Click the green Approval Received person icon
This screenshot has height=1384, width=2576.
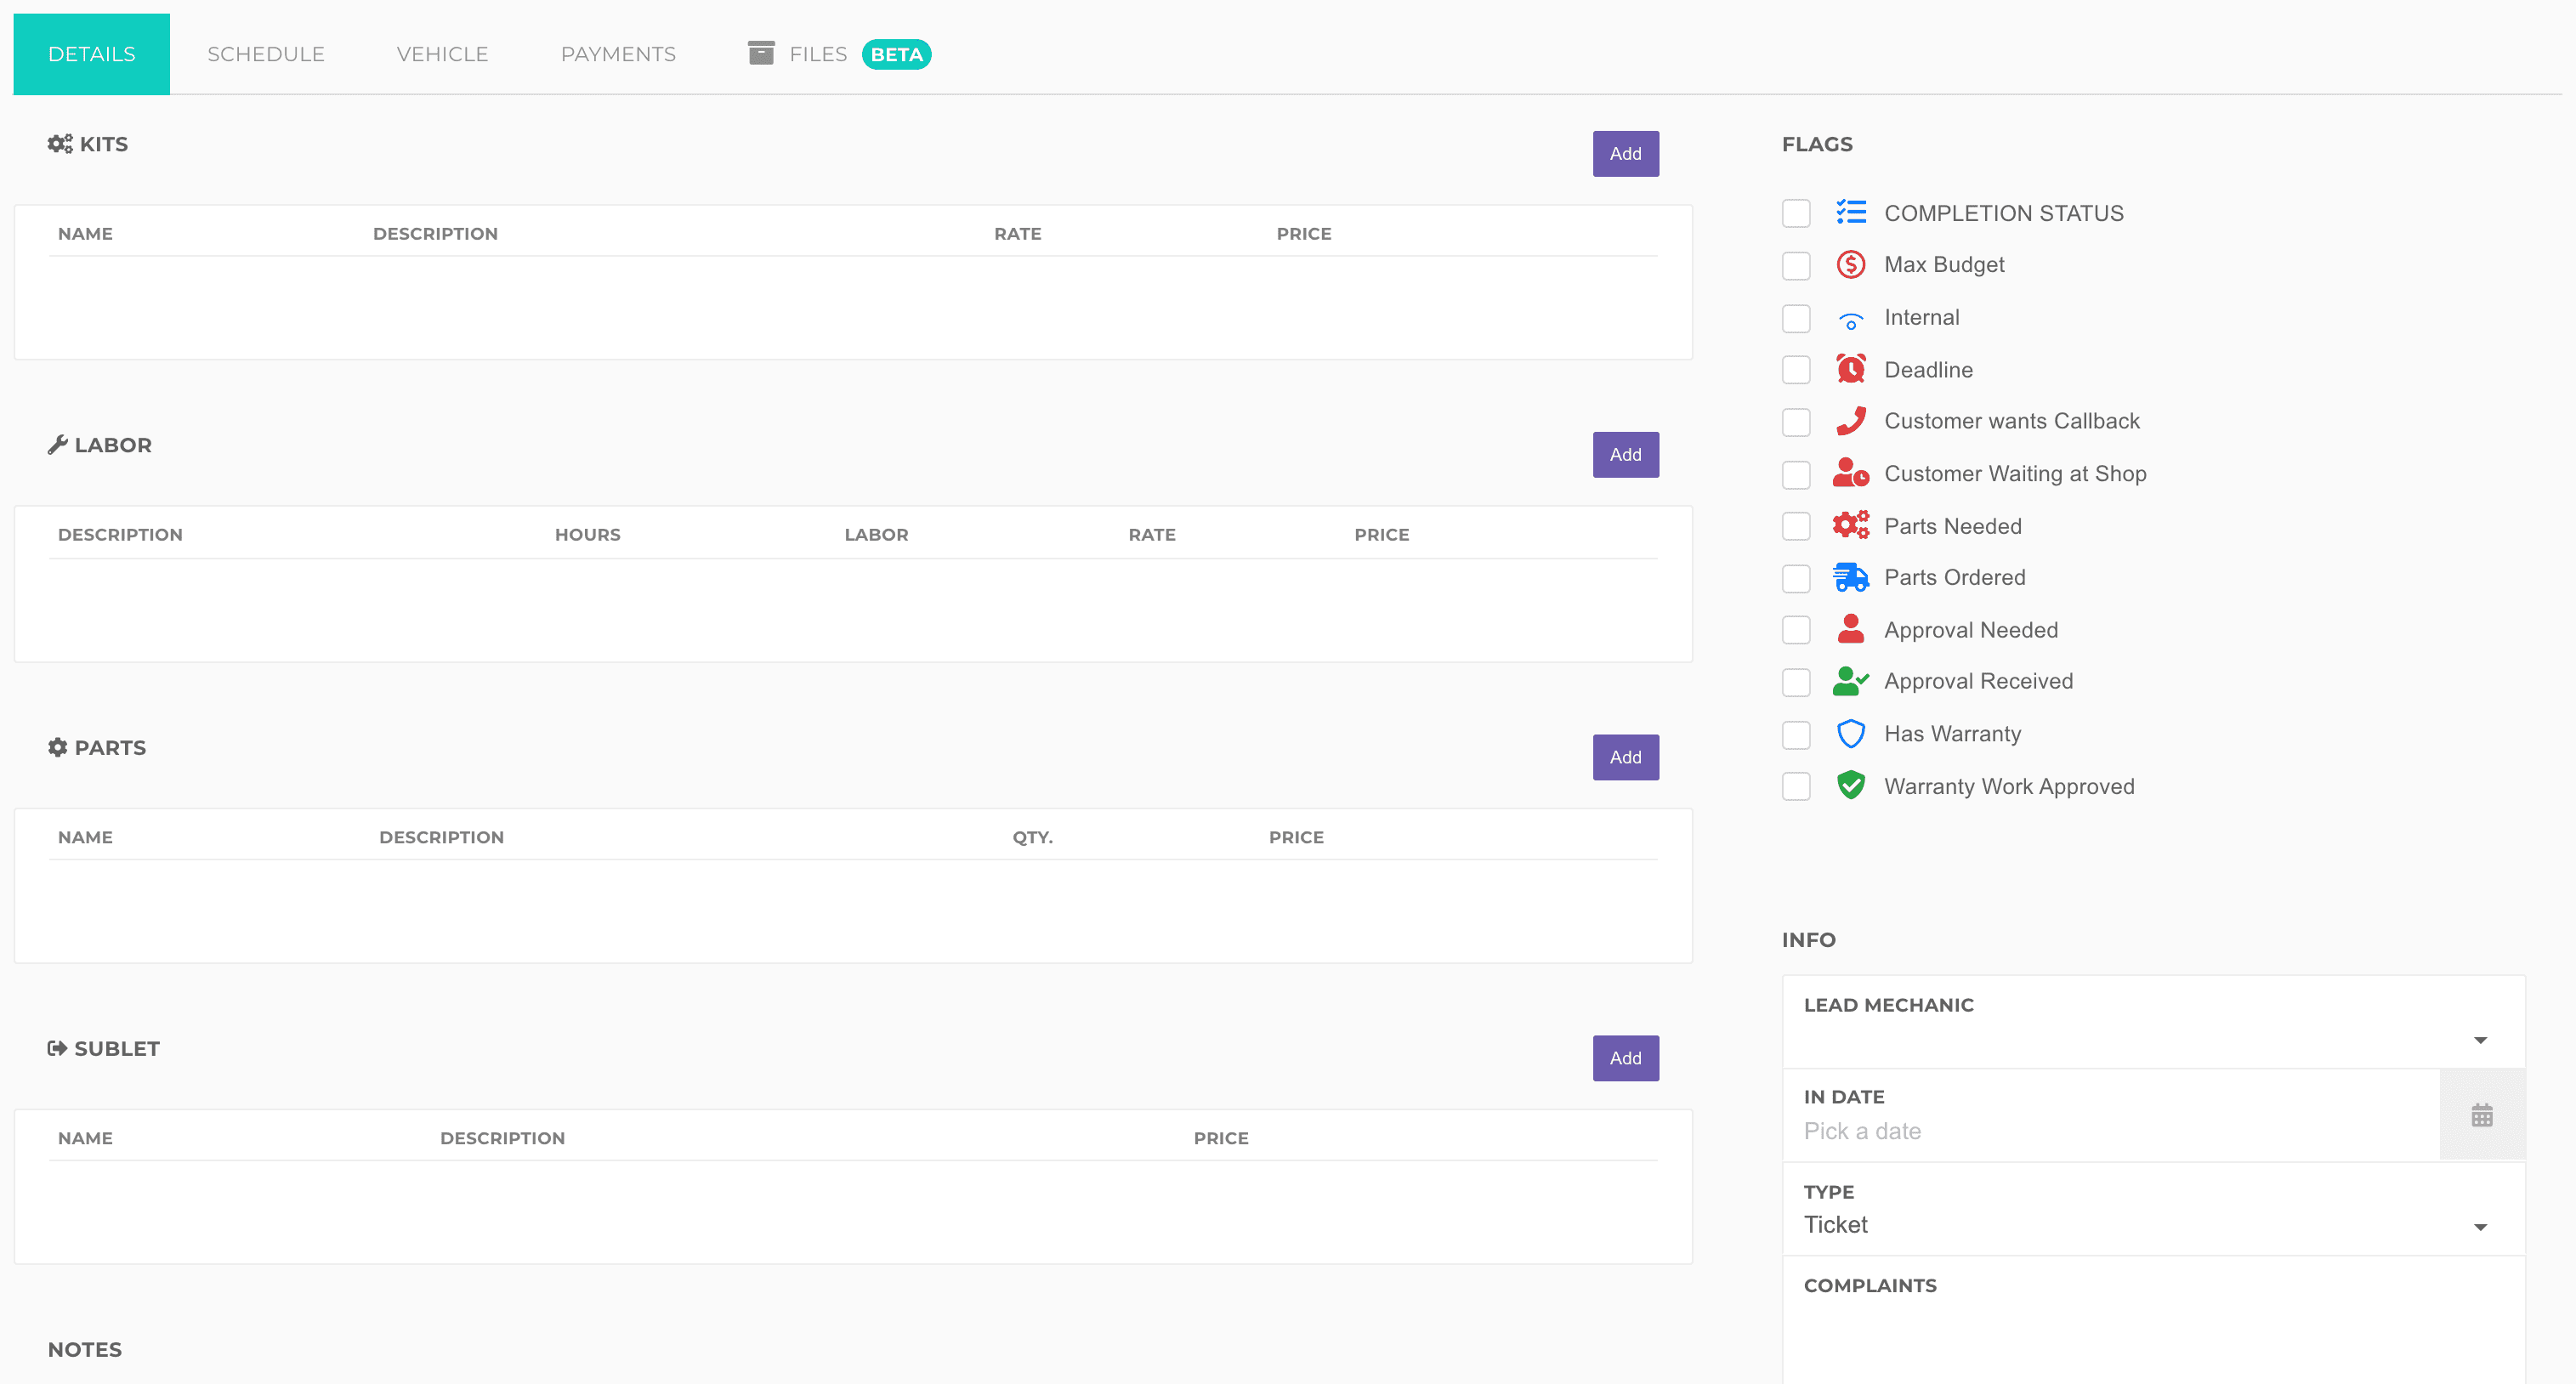coord(1850,682)
